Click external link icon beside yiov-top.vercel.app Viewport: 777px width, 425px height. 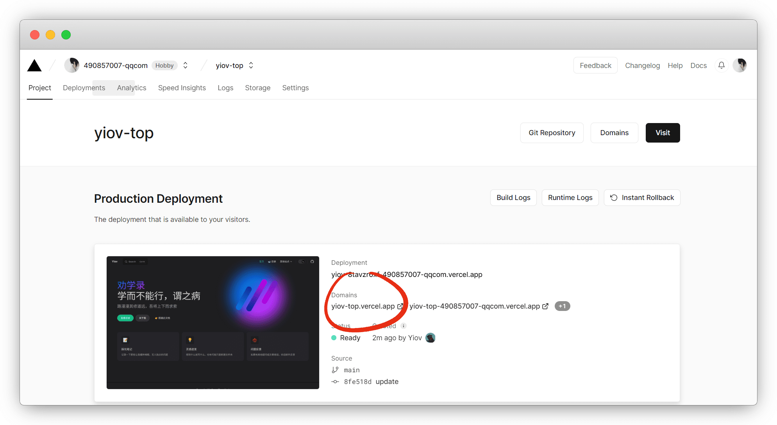coord(400,306)
